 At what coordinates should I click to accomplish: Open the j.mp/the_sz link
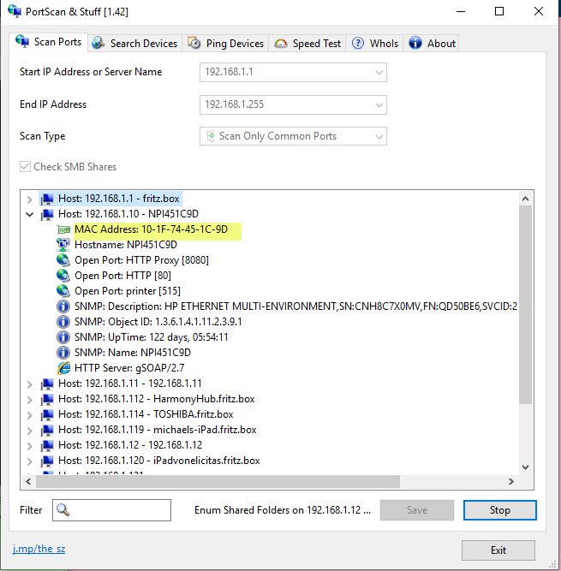tap(39, 549)
